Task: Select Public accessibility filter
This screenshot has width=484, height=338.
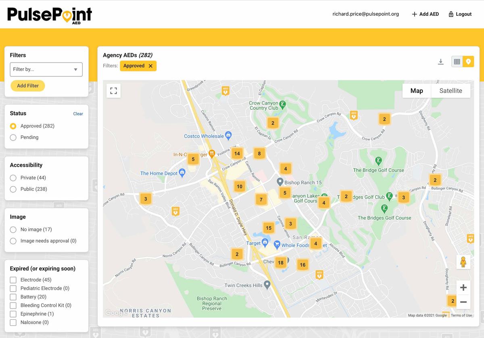Action: pyautogui.click(x=12, y=189)
